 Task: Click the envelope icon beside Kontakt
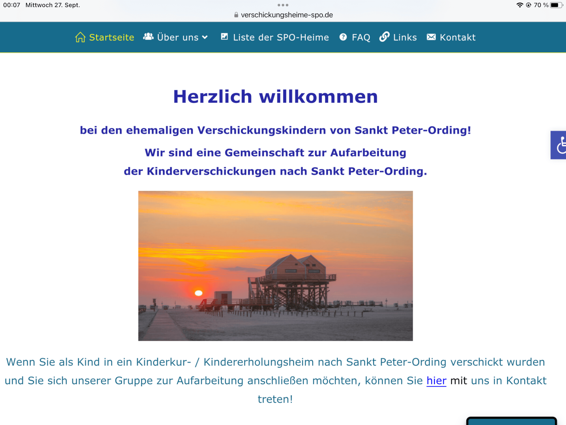click(431, 37)
